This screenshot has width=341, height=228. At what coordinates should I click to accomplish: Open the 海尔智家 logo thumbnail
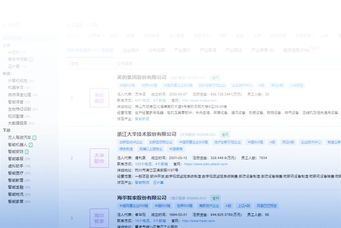click(99, 218)
